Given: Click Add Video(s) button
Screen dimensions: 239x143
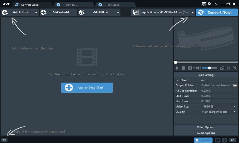Looking at the screenshot, I should click(x=58, y=12).
